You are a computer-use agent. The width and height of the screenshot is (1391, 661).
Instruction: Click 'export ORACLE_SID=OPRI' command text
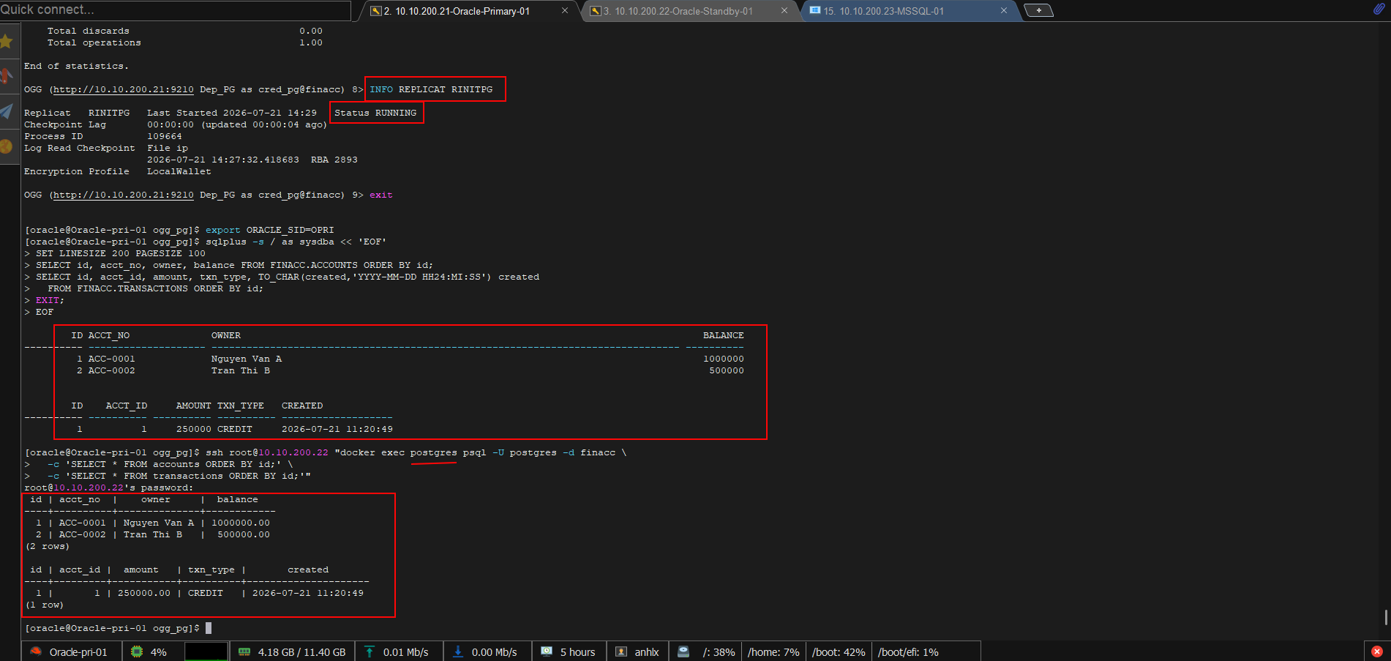point(269,230)
